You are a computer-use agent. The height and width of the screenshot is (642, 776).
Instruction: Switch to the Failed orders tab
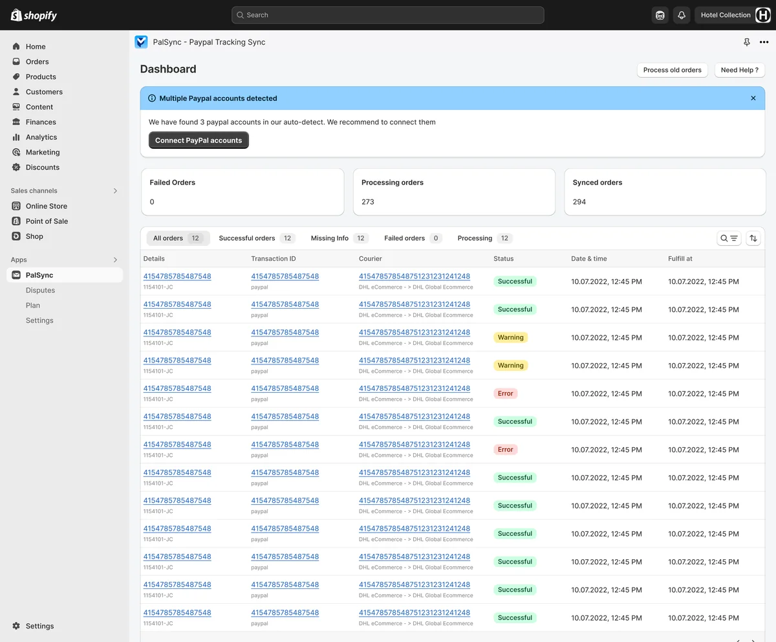tap(413, 238)
